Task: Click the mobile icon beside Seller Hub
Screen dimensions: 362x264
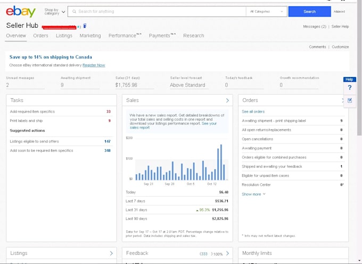Action: point(85,26)
